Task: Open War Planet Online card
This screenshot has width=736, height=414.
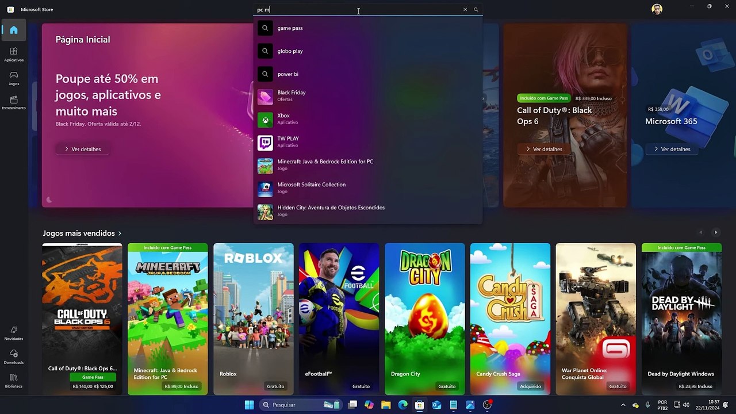Action: (x=596, y=319)
